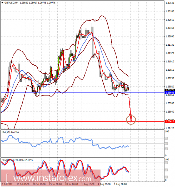Image resolution: width=175 pixels, height=187 pixels.
Task: Open the www.instaforex.com watermark link
Action: point(51,178)
